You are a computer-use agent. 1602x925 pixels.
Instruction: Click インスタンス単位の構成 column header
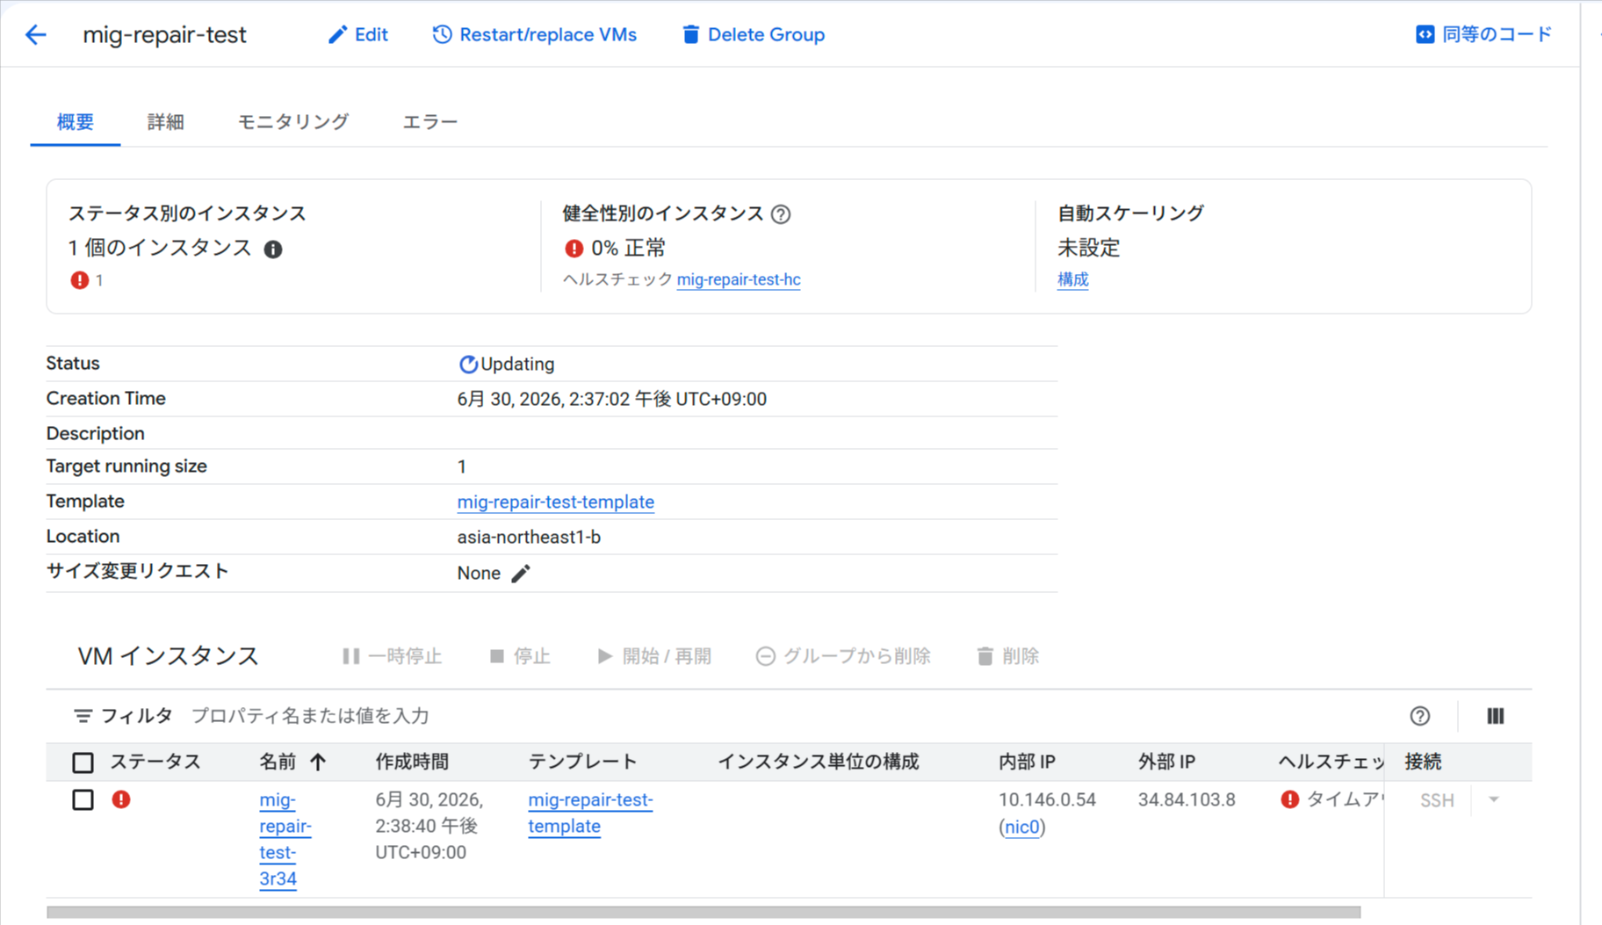819,762
